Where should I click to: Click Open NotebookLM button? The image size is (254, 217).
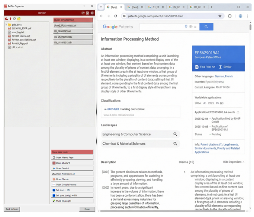click(x=72, y=174)
